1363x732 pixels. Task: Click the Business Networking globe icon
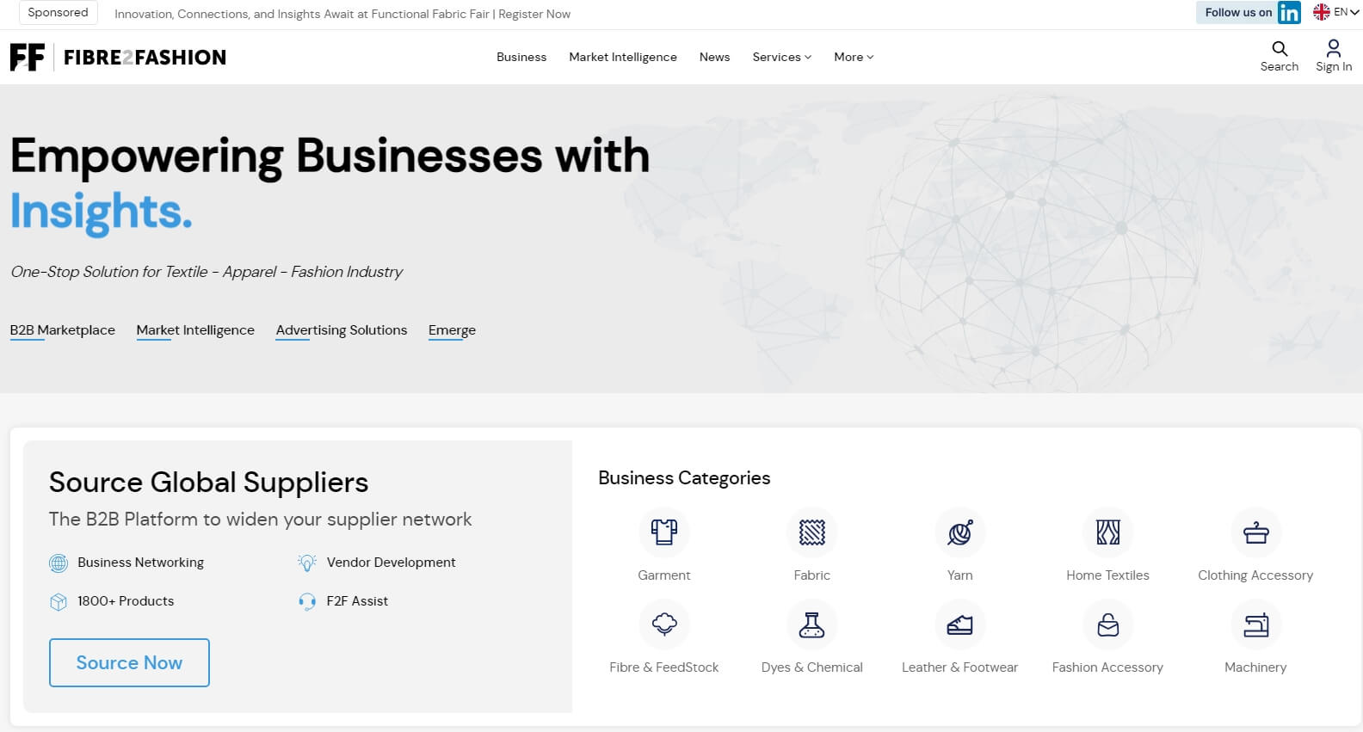pos(59,563)
